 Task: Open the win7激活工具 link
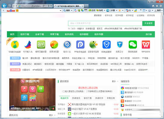pos(116,64)
